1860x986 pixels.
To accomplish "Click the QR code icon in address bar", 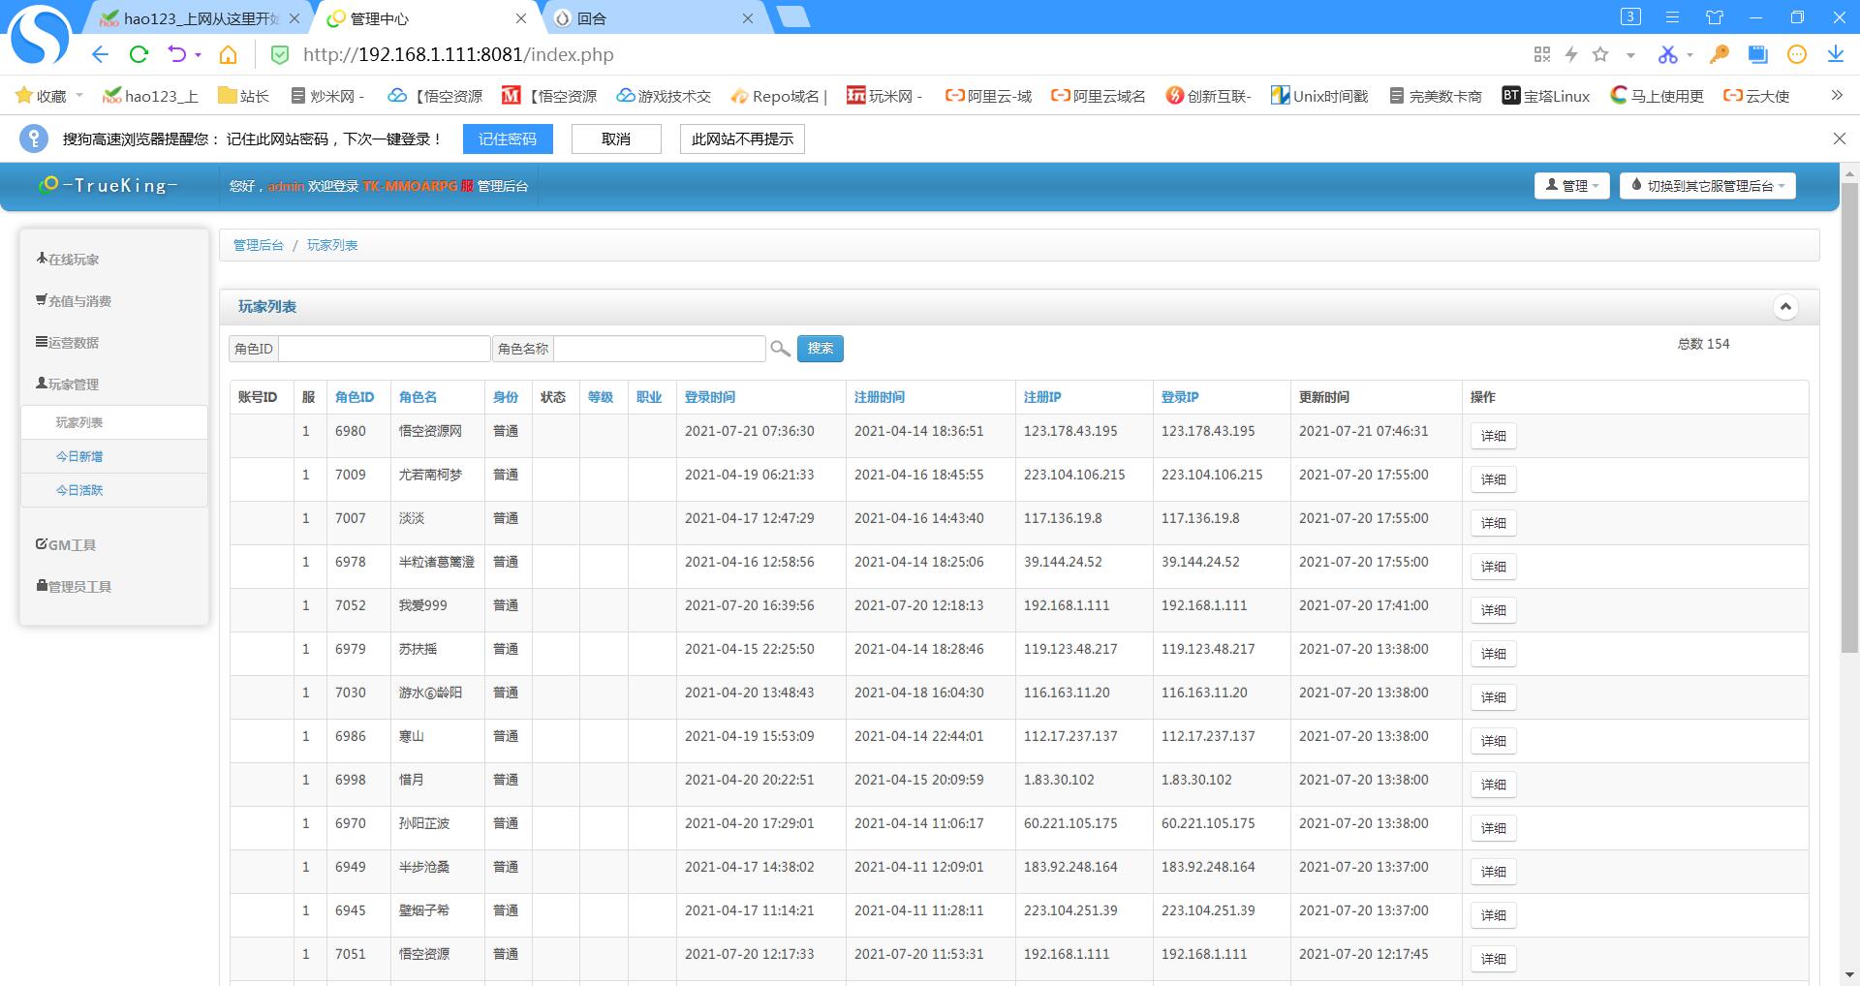I will click(1542, 55).
